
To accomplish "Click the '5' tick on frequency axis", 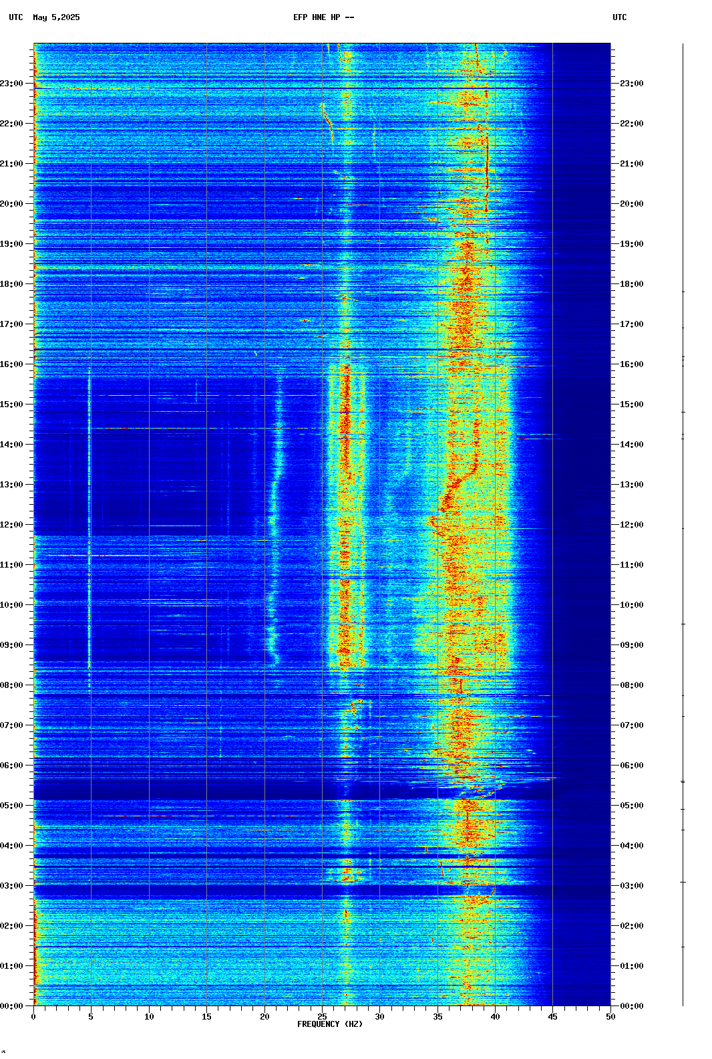I will click(91, 1017).
